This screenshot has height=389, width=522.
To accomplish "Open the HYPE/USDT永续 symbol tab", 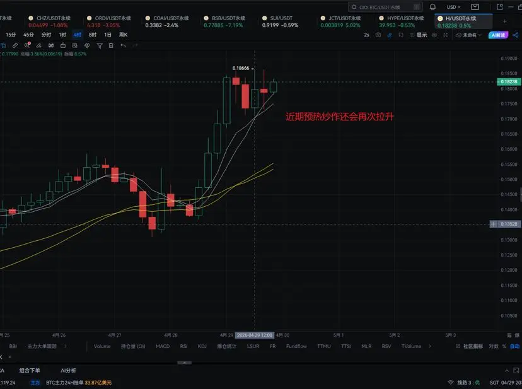I will (402, 21).
